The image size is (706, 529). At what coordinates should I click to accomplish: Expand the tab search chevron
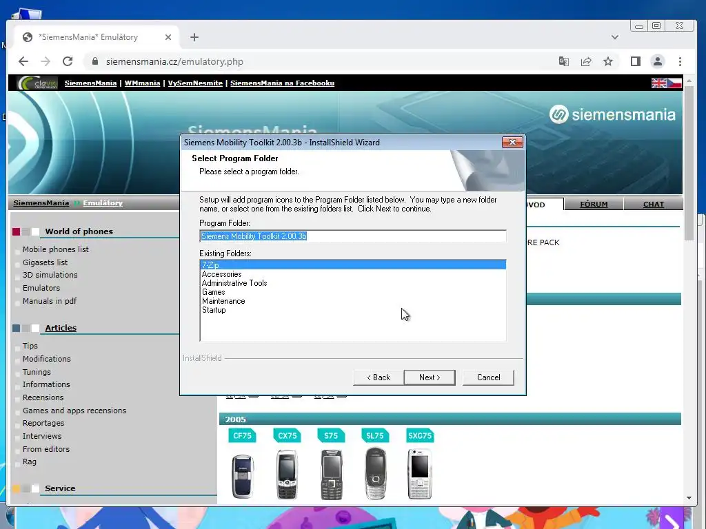tap(614, 37)
